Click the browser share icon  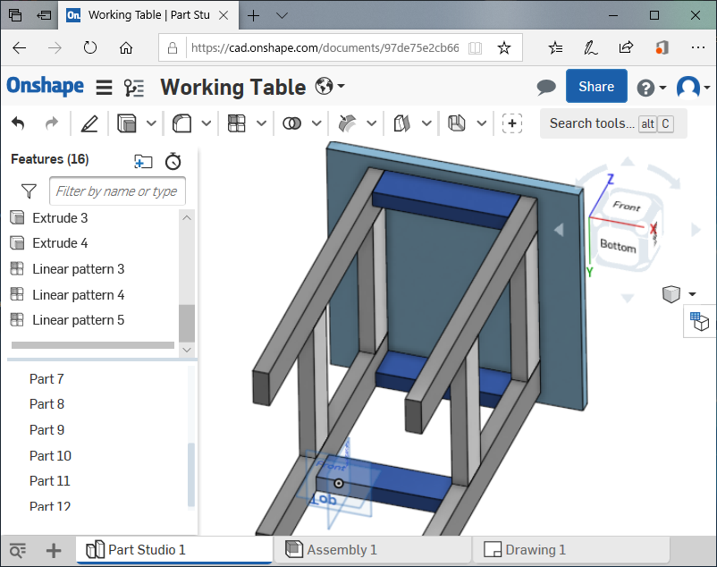point(626,47)
